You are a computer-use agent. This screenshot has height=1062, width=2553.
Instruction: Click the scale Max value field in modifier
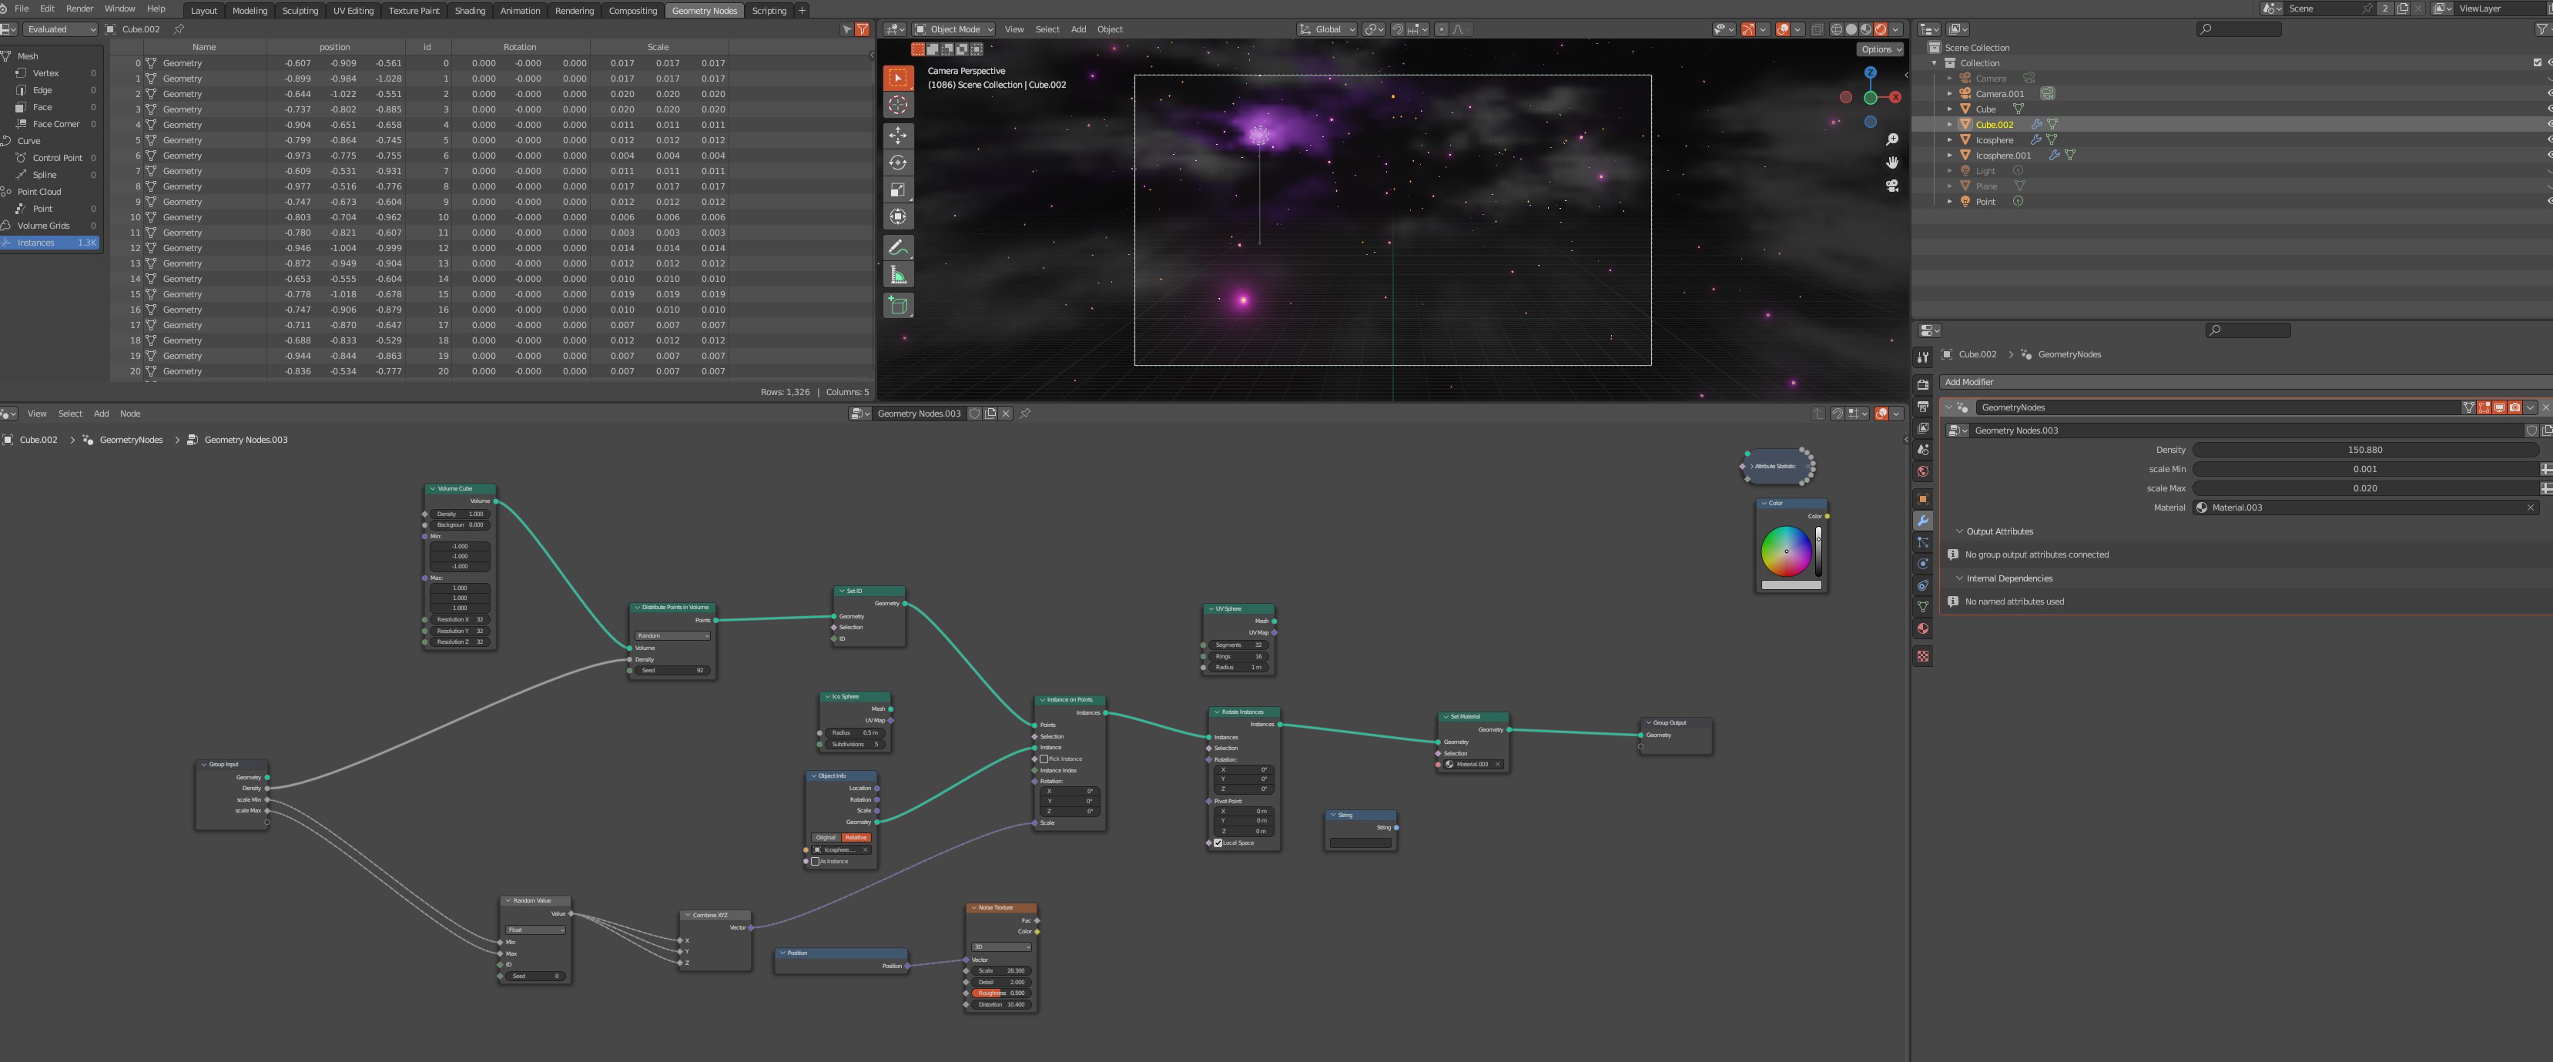click(x=2364, y=488)
